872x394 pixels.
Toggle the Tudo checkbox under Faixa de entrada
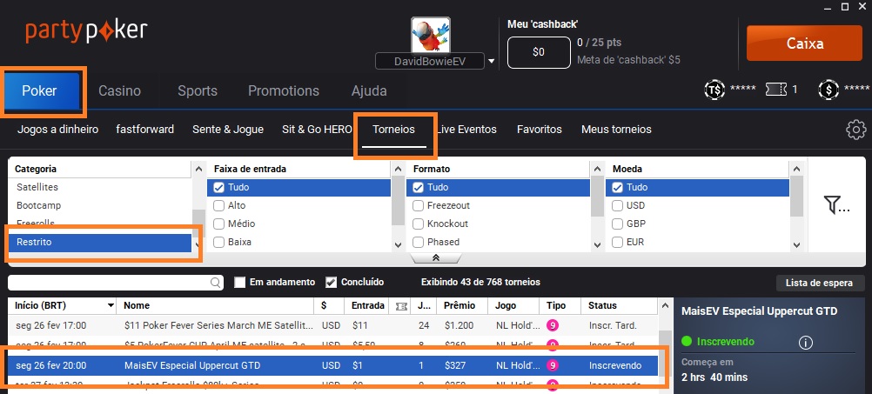pos(218,187)
